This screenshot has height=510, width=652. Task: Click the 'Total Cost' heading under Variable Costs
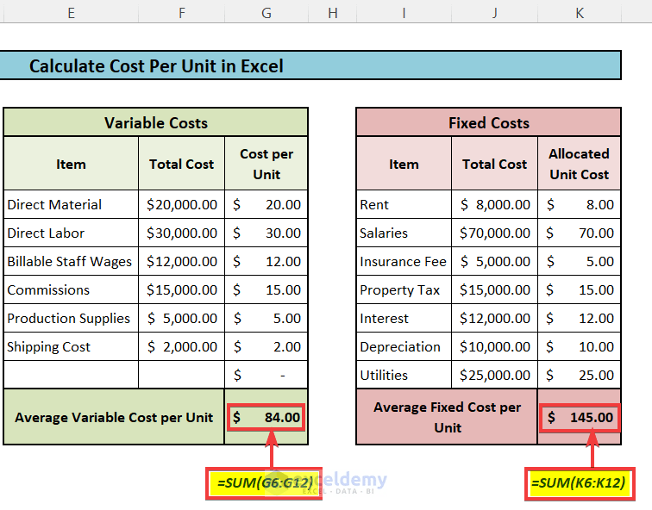pyautogui.click(x=182, y=164)
